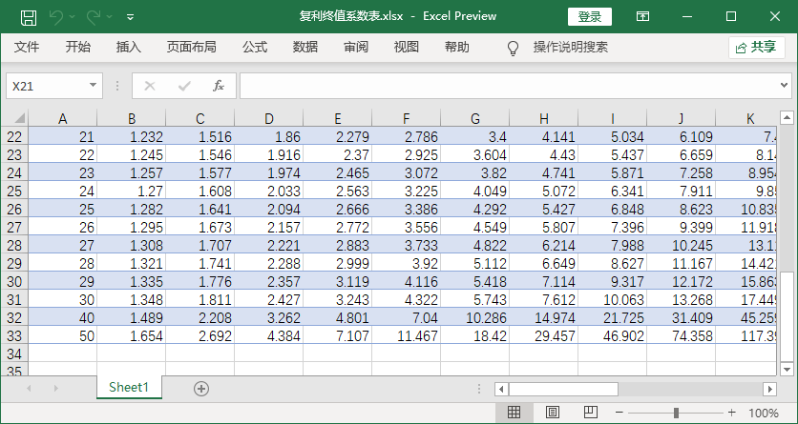798x424 pixels.
Task: Click the Undo arrow icon
Action: click(x=57, y=16)
